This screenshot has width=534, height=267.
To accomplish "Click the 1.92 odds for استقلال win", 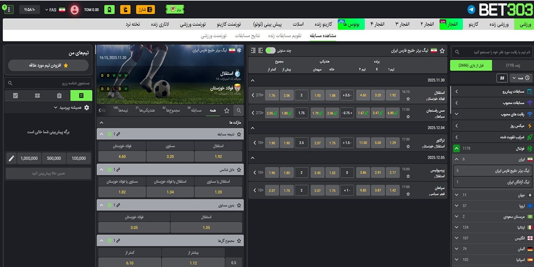I will (x=392, y=96).
